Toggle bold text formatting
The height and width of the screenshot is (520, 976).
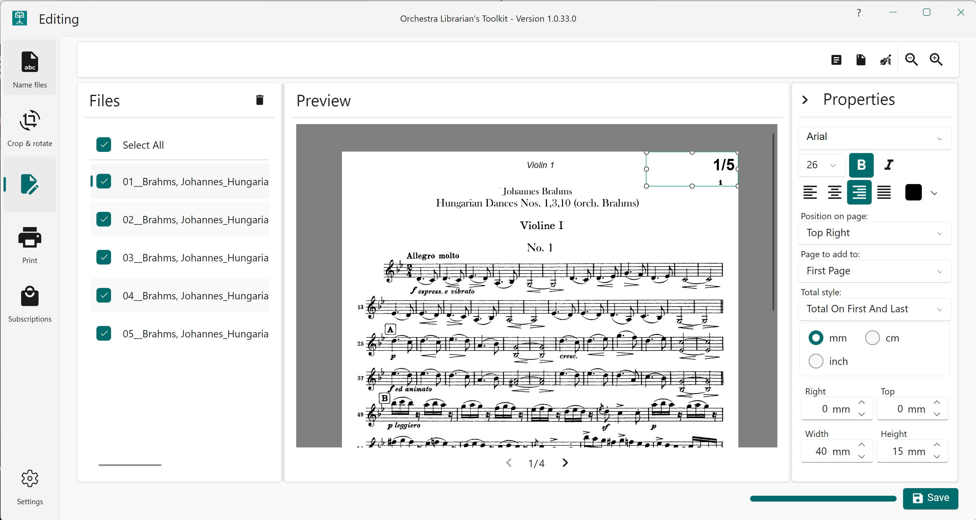(861, 165)
